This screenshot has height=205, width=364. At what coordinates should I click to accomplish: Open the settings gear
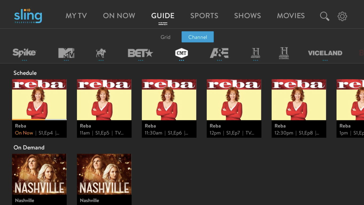pos(342,16)
